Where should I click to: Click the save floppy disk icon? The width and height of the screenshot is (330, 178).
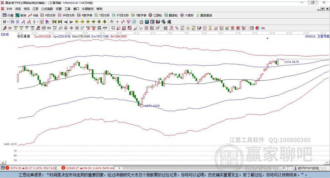tap(158, 22)
